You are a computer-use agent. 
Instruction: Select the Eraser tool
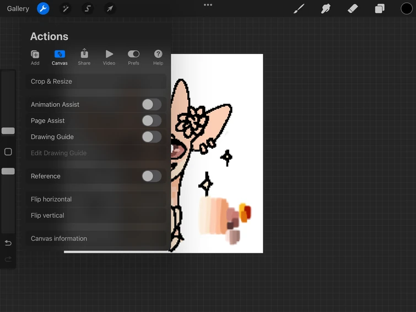click(x=353, y=9)
